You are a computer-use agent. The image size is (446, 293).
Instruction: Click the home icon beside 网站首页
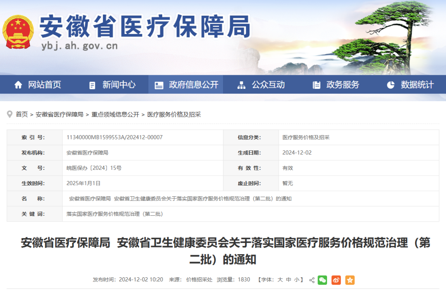pyautogui.click(x=18, y=85)
